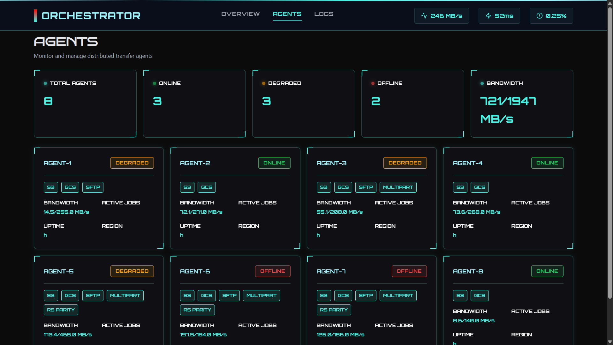Image resolution: width=613 pixels, height=345 pixels.
Task: Select the Agents navigation tab
Action: click(287, 14)
